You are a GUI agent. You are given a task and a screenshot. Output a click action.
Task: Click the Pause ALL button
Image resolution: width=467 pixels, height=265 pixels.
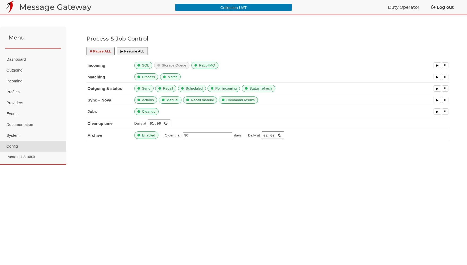click(101, 51)
